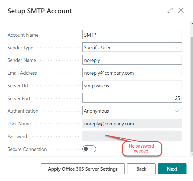
Task: Click Apply Office 365 Server Settings
Action: 83,169
